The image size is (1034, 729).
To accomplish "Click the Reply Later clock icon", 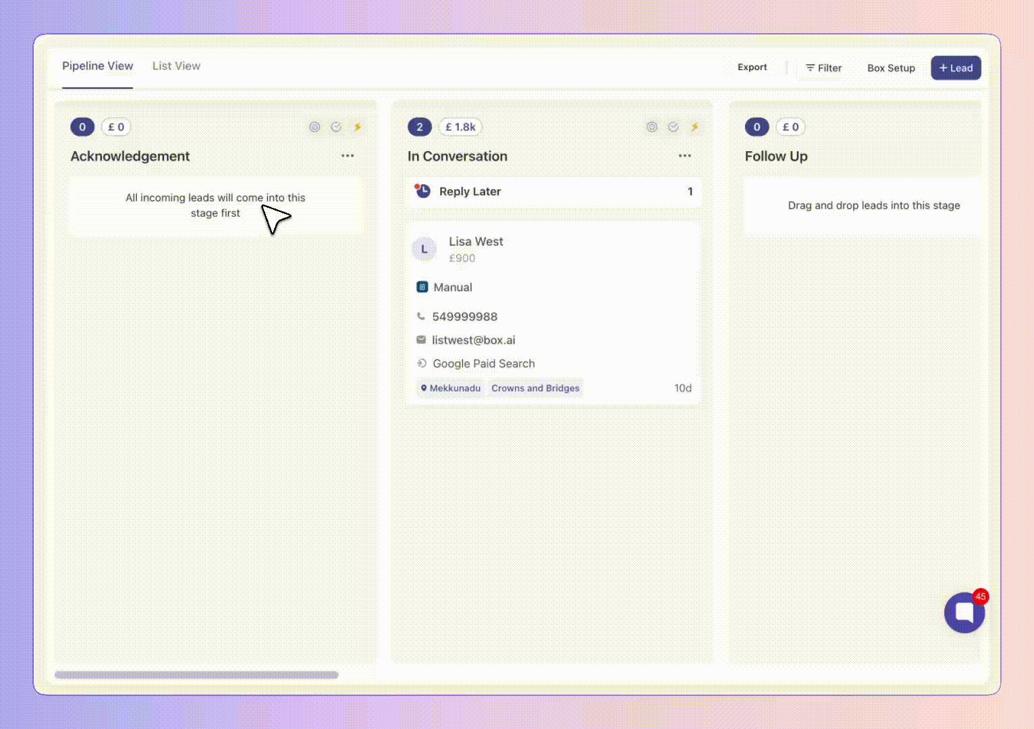I will pyautogui.click(x=423, y=191).
